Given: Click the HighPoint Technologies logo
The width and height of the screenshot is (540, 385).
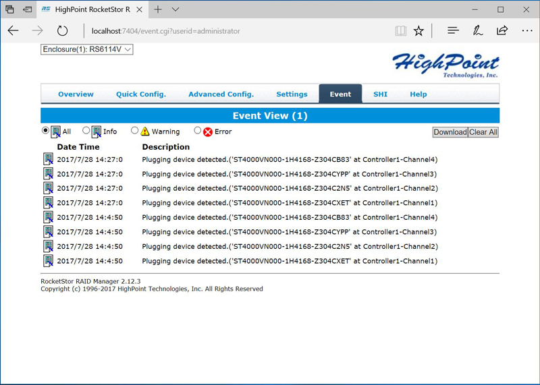Looking at the screenshot, I should pos(446,65).
